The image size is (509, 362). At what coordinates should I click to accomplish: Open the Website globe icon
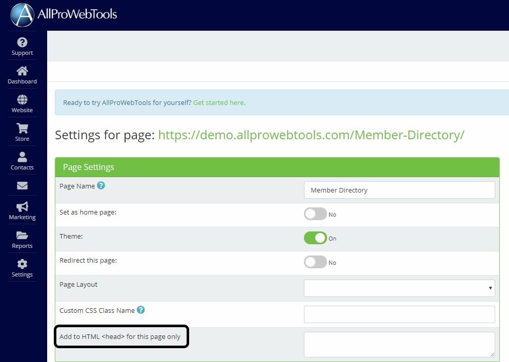tap(22, 99)
